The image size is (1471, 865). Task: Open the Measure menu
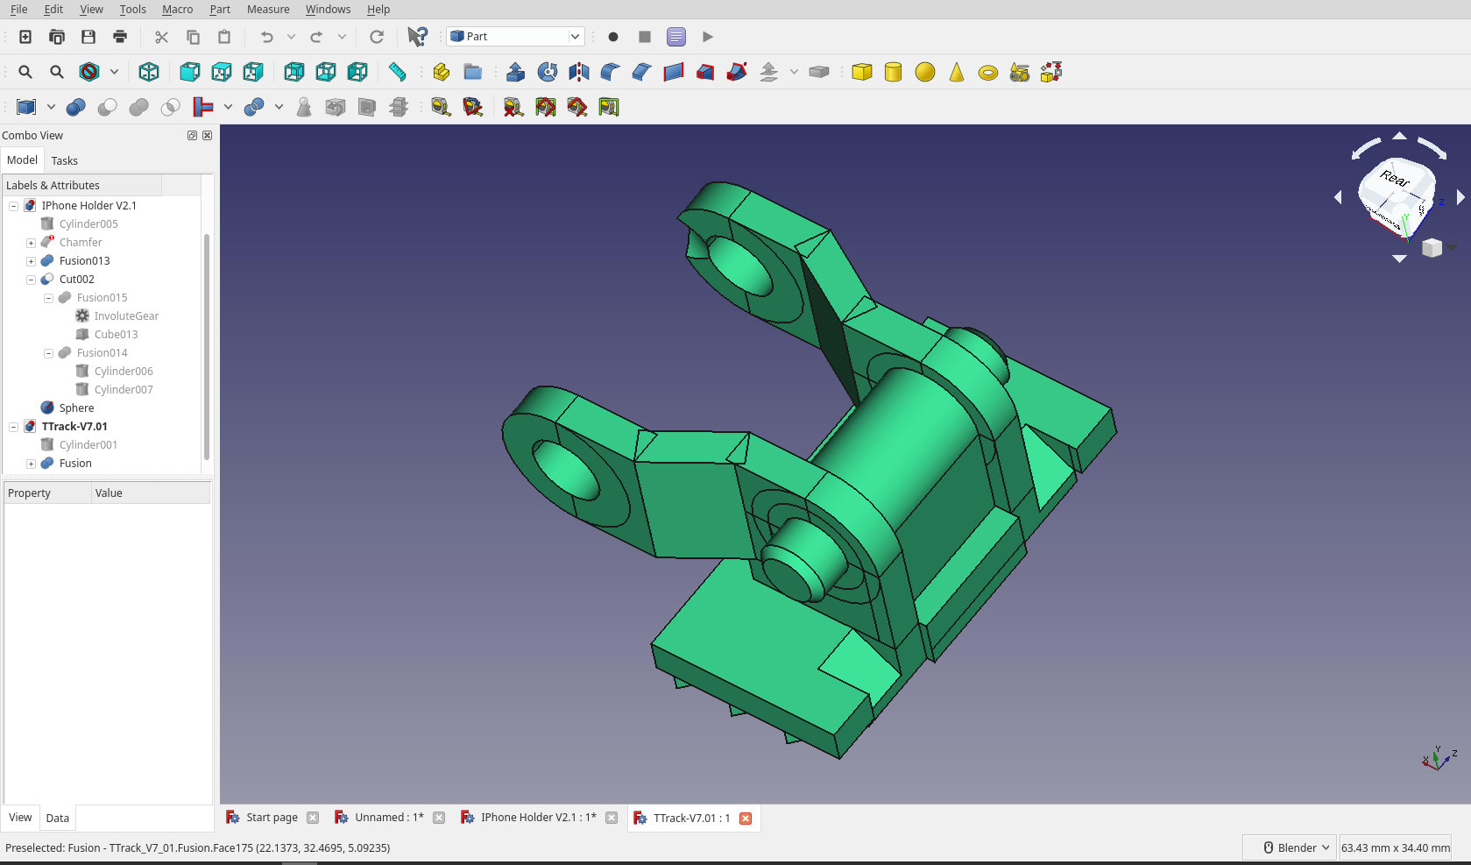coord(267,9)
